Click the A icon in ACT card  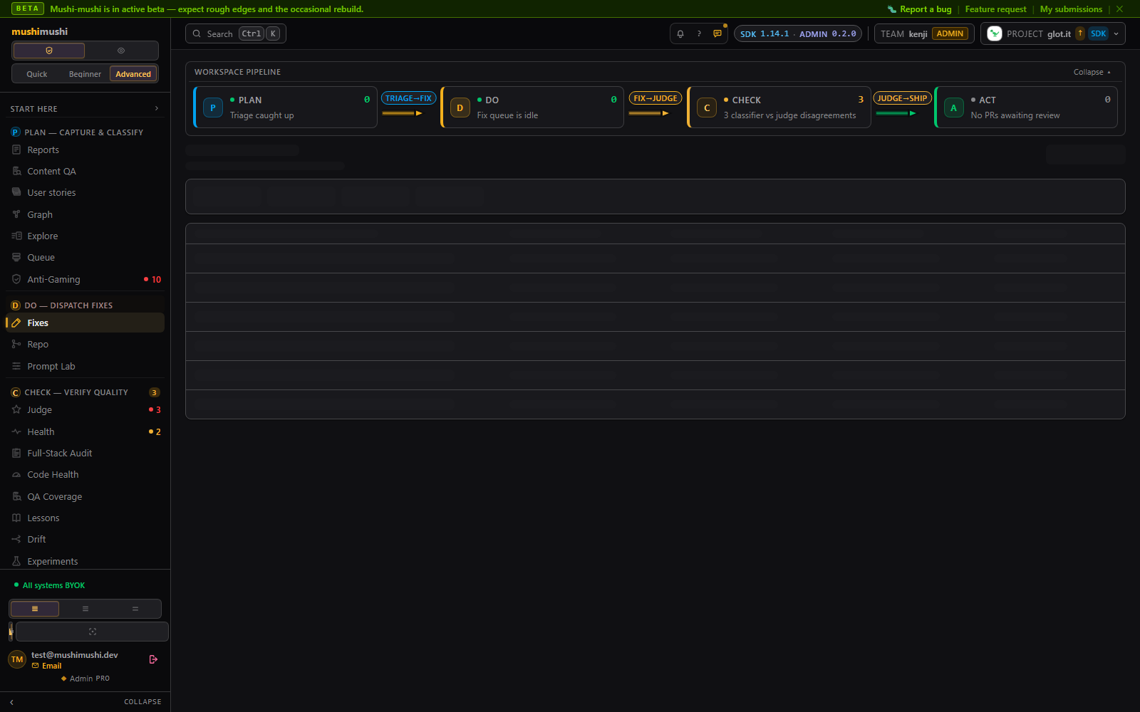point(953,108)
